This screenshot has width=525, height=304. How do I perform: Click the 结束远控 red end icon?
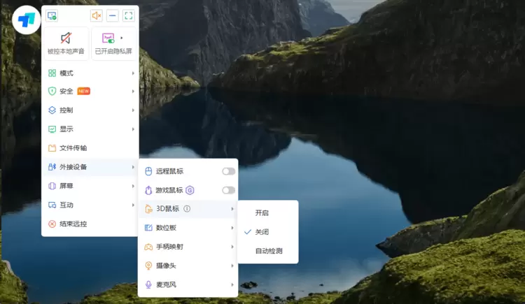(52, 224)
